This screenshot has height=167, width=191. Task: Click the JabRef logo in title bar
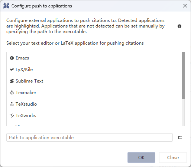point(6,6)
